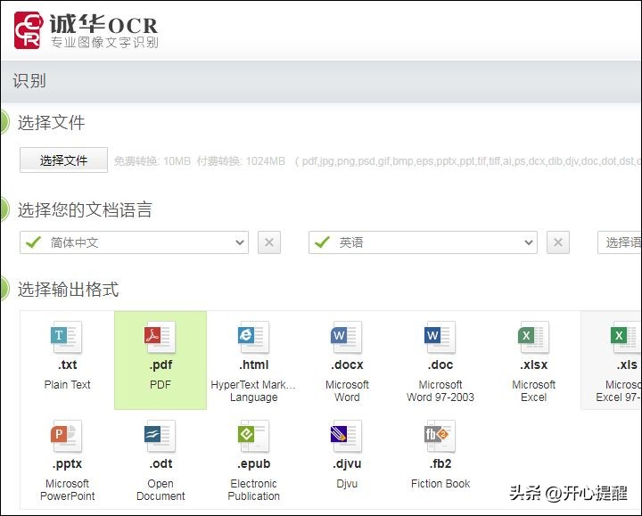Click the 选择输出格式 section heading

point(68,290)
